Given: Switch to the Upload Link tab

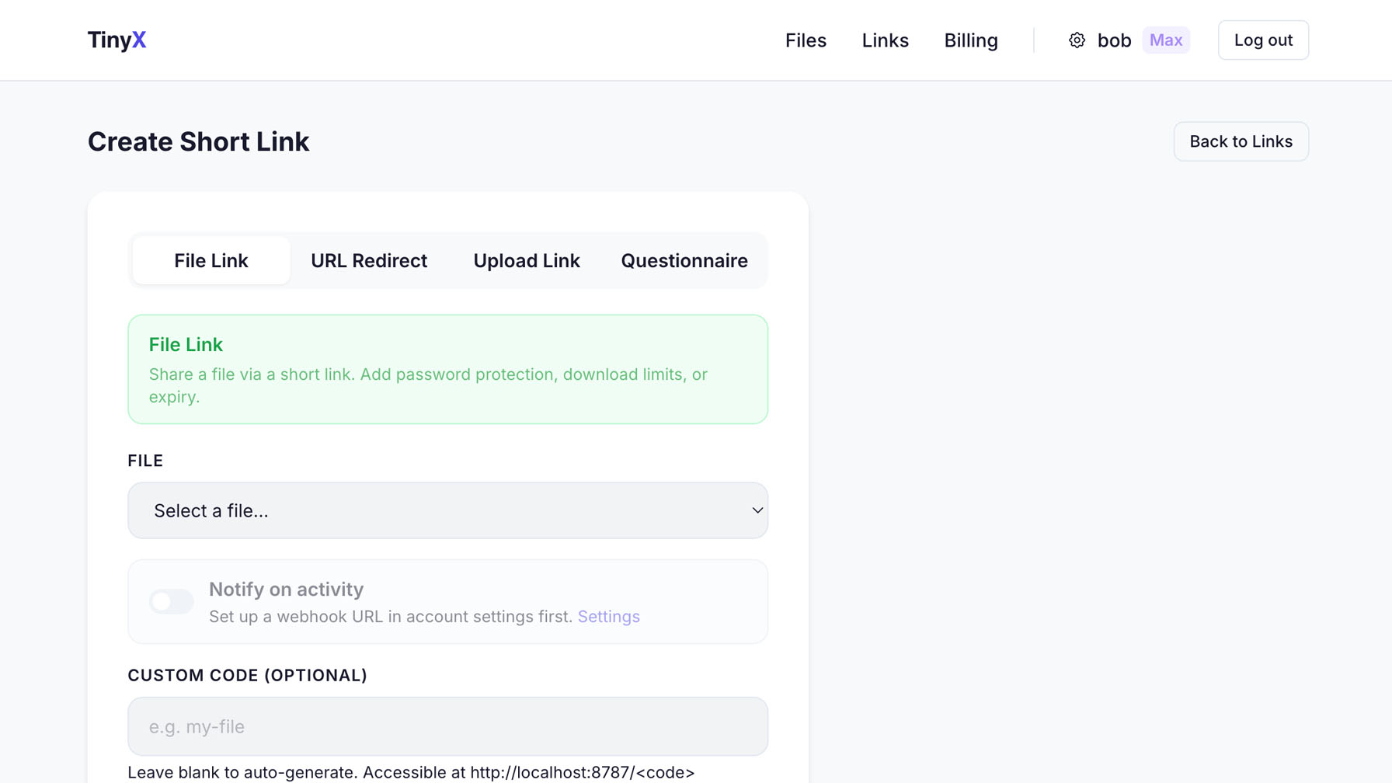Looking at the screenshot, I should tap(527, 260).
